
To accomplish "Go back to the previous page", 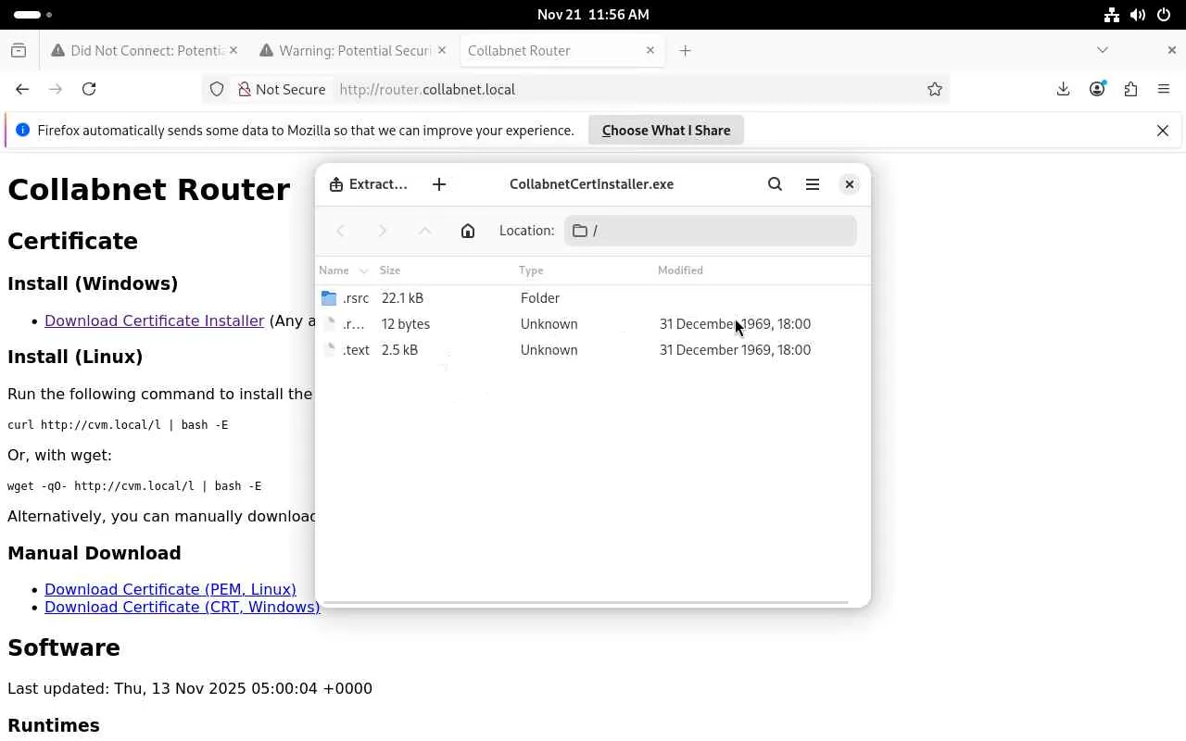I will [x=22, y=89].
